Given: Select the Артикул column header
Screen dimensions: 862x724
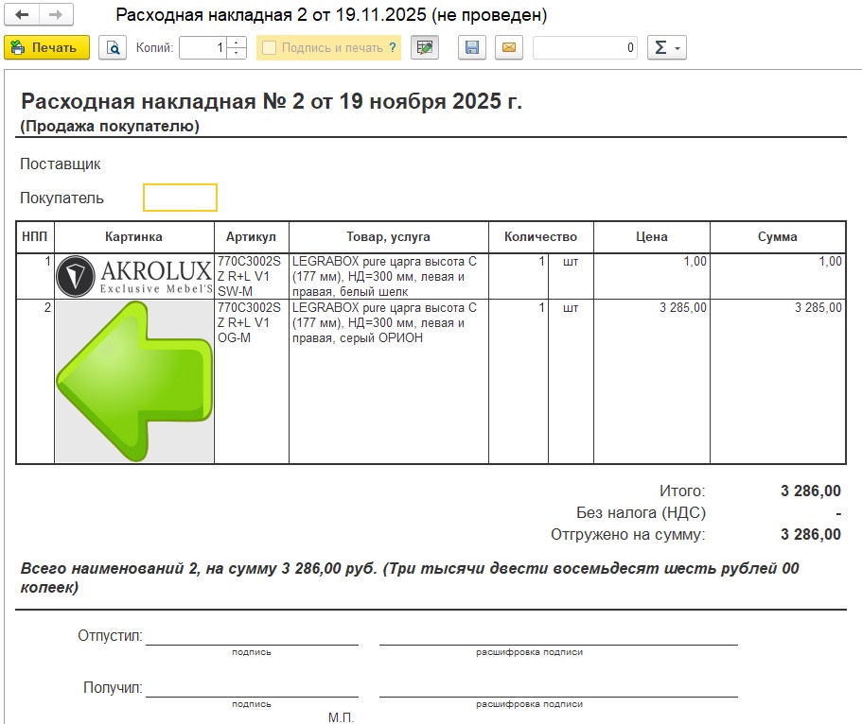Looking at the screenshot, I should (x=252, y=236).
